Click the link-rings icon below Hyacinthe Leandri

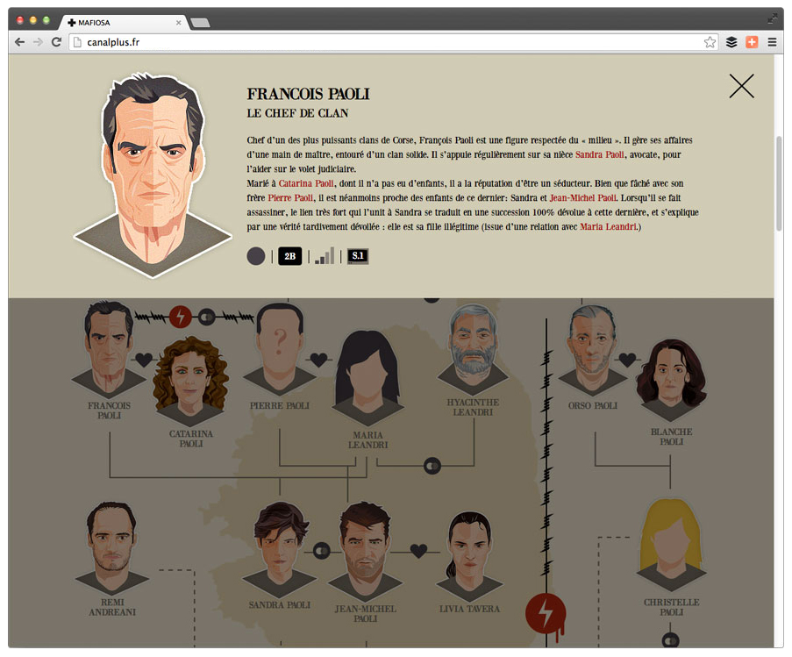tap(432, 466)
